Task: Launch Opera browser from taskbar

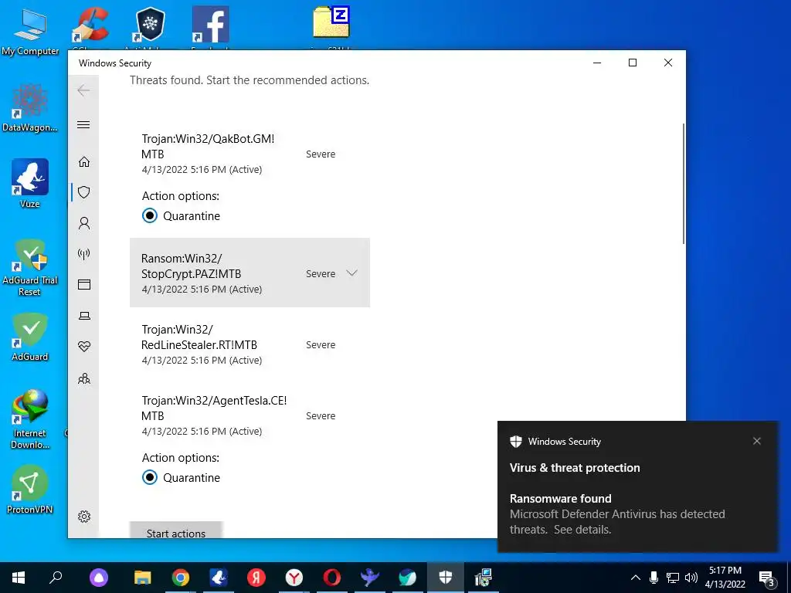Action: [x=332, y=578]
